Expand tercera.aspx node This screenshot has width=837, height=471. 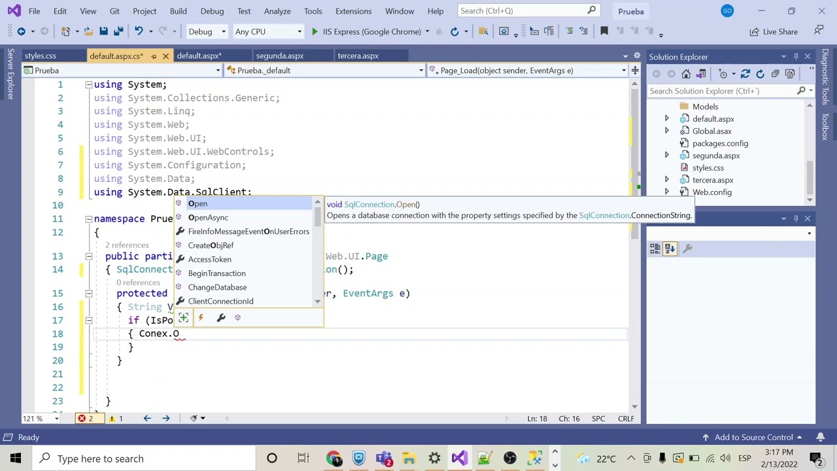666,180
